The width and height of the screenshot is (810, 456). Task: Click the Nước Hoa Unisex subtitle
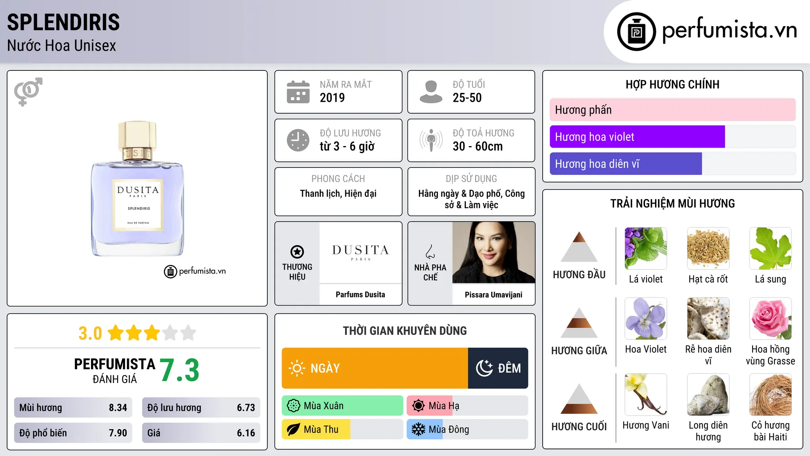coord(62,46)
